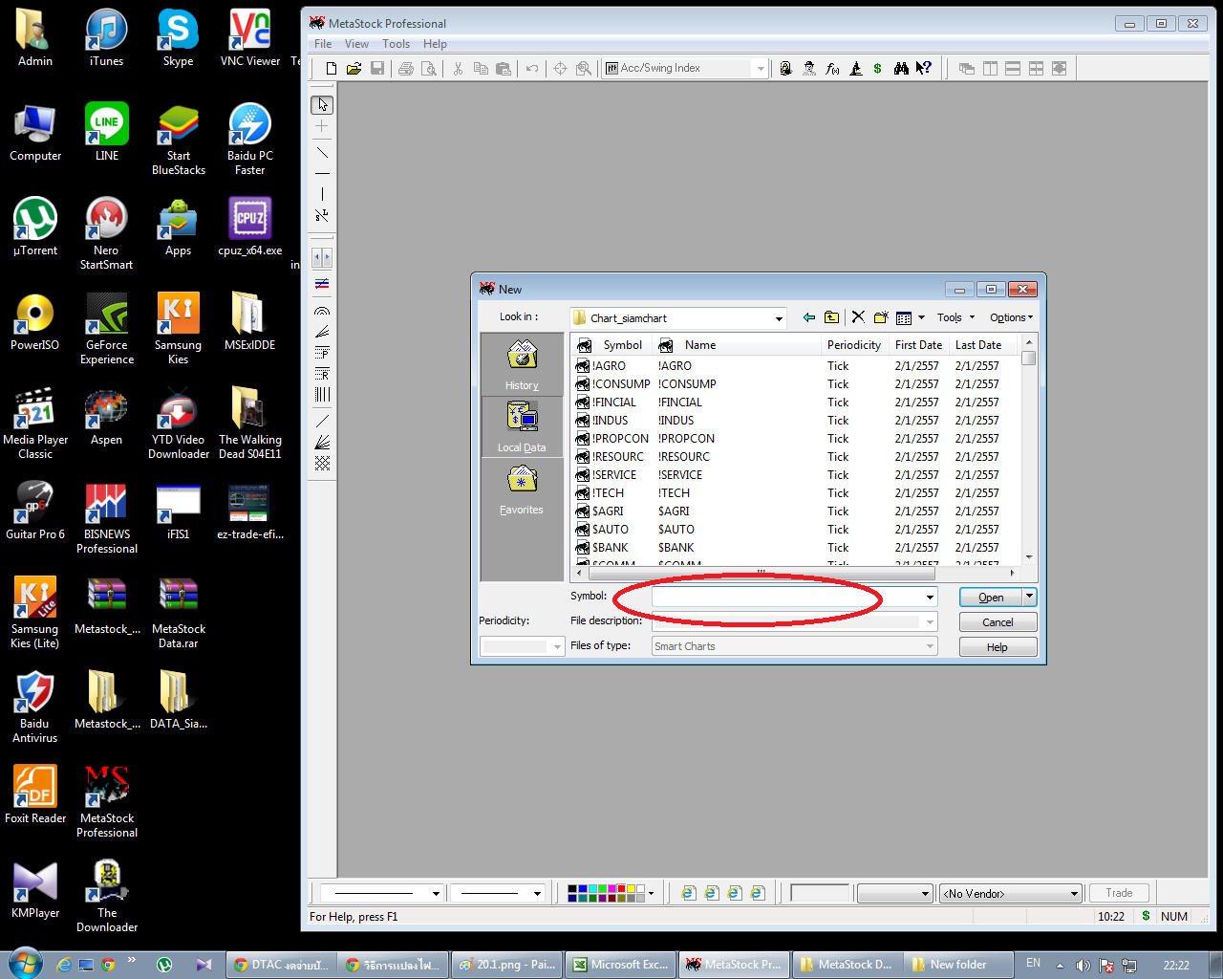Image resolution: width=1223 pixels, height=979 pixels.
Task: Expand the No Vendor dropdown
Action: [x=1074, y=894]
